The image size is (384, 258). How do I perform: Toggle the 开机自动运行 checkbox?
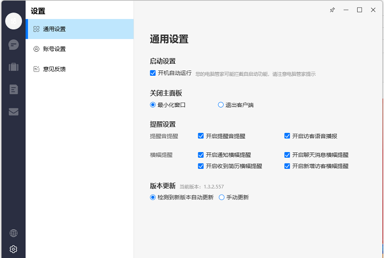153,73
